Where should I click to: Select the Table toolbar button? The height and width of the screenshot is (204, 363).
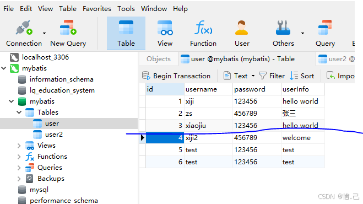pyautogui.click(x=126, y=34)
